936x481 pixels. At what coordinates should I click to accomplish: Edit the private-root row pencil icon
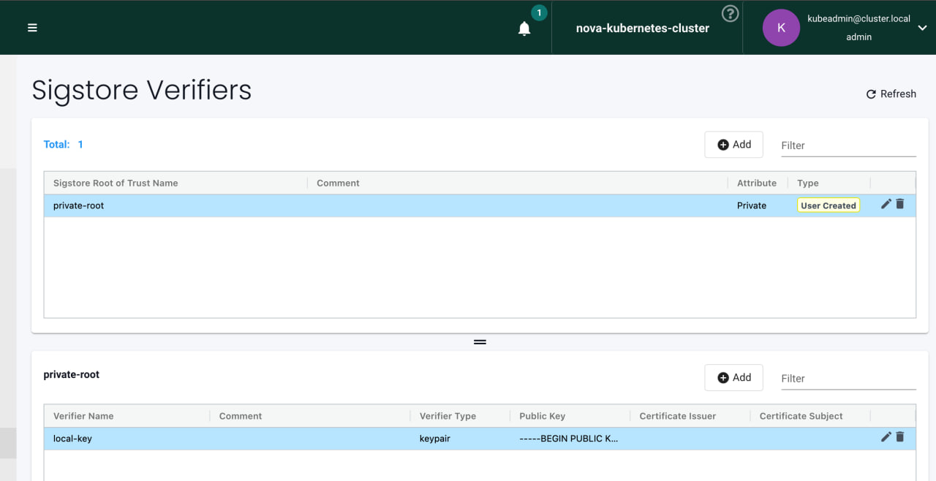pos(886,204)
